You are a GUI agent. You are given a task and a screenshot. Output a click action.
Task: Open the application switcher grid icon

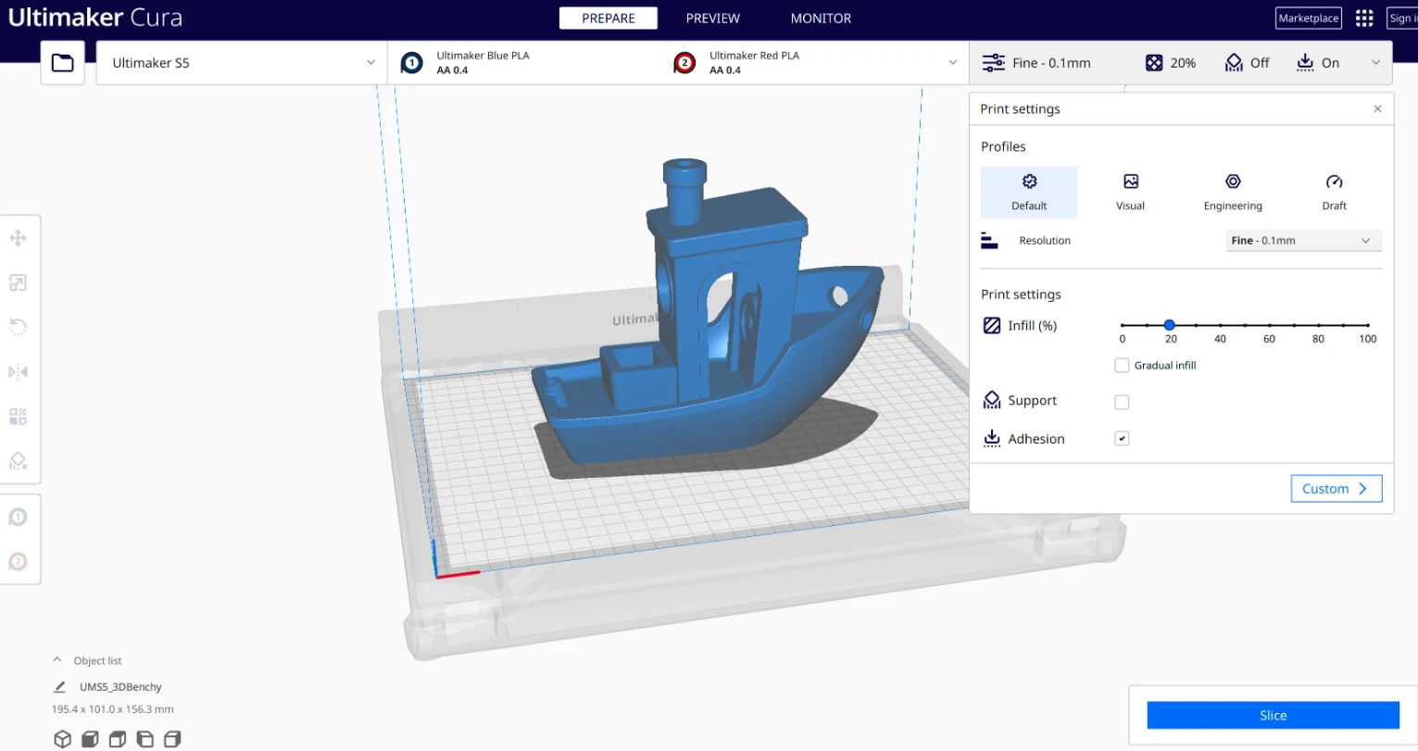[x=1363, y=19]
